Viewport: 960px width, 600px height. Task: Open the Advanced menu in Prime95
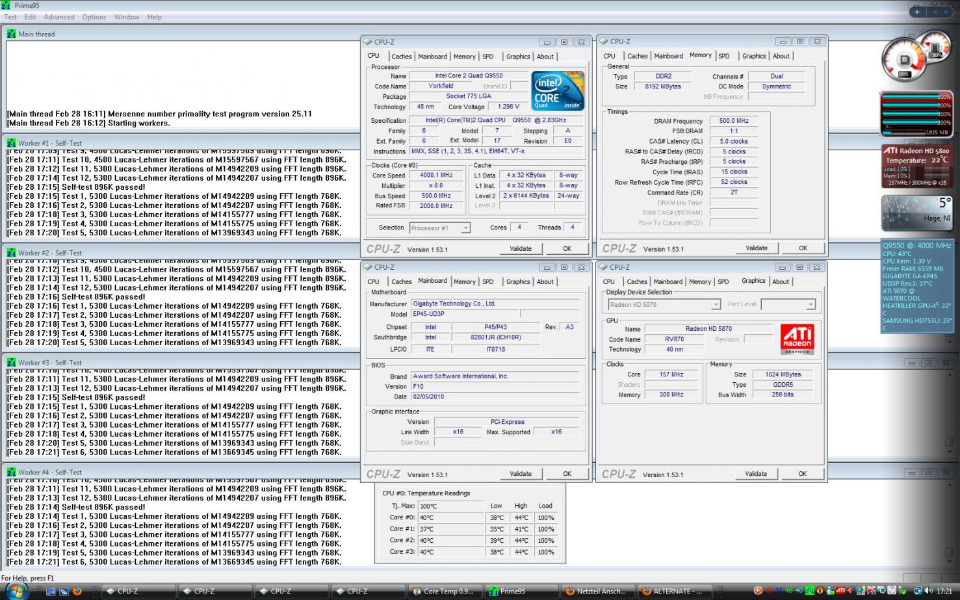[x=59, y=17]
